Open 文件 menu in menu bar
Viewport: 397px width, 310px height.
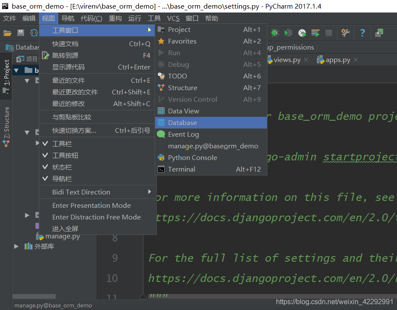pyautogui.click(x=10, y=18)
